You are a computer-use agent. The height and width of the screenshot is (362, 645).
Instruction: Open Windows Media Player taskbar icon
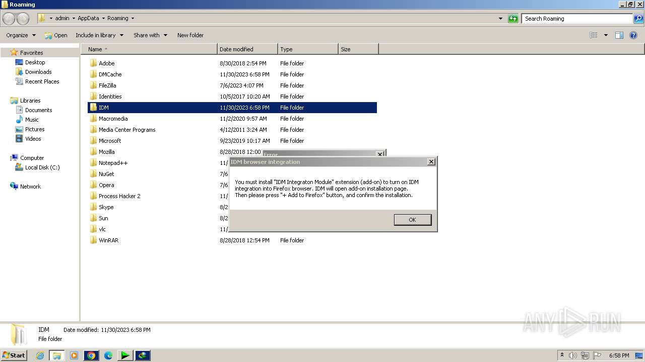click(74, 355)
